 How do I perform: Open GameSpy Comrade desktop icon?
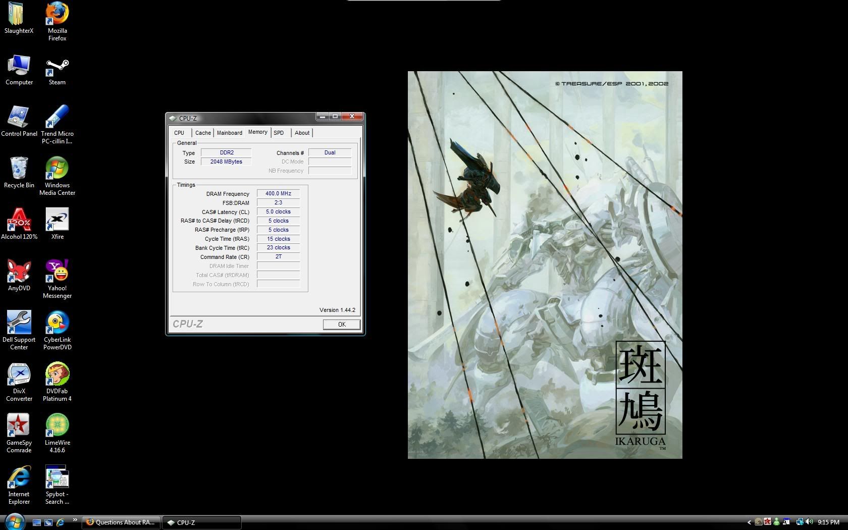(x=19, y=434)
